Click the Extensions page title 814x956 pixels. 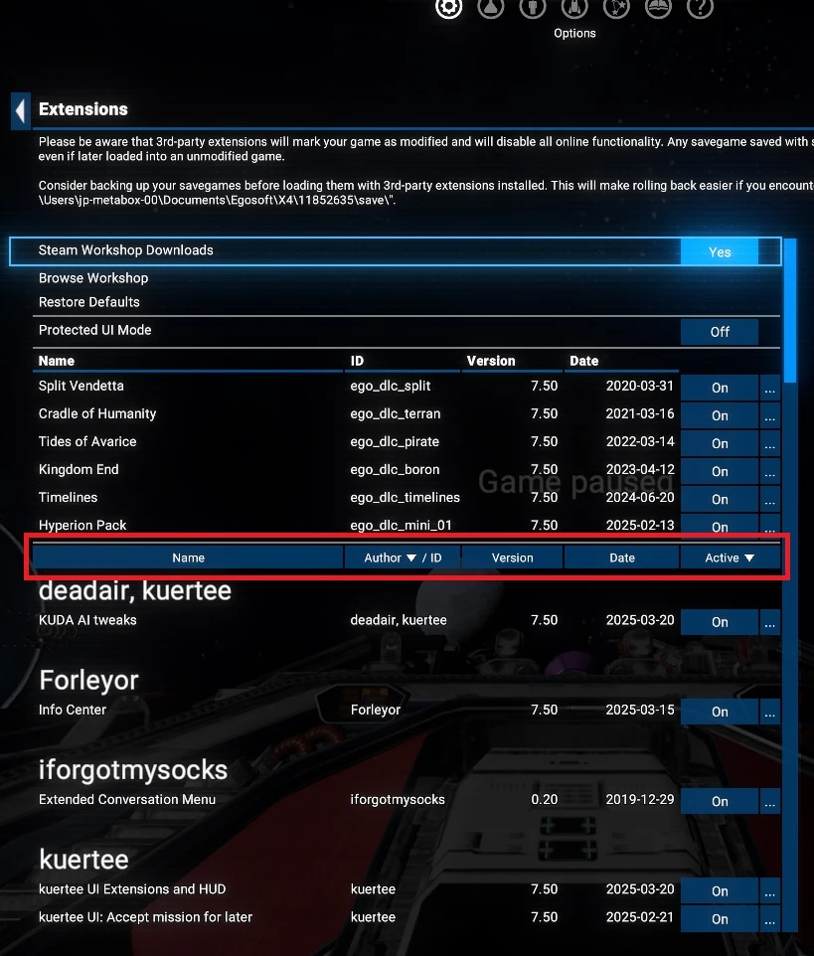click(82, 109)
